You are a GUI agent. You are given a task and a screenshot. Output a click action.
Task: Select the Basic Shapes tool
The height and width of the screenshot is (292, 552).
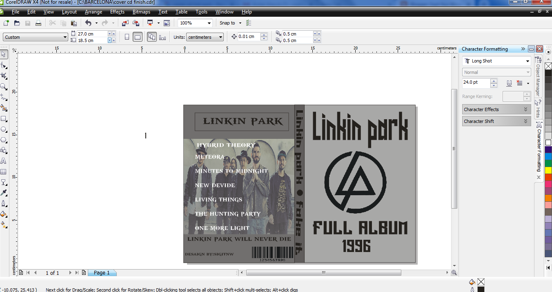click(x=4, y=150)
